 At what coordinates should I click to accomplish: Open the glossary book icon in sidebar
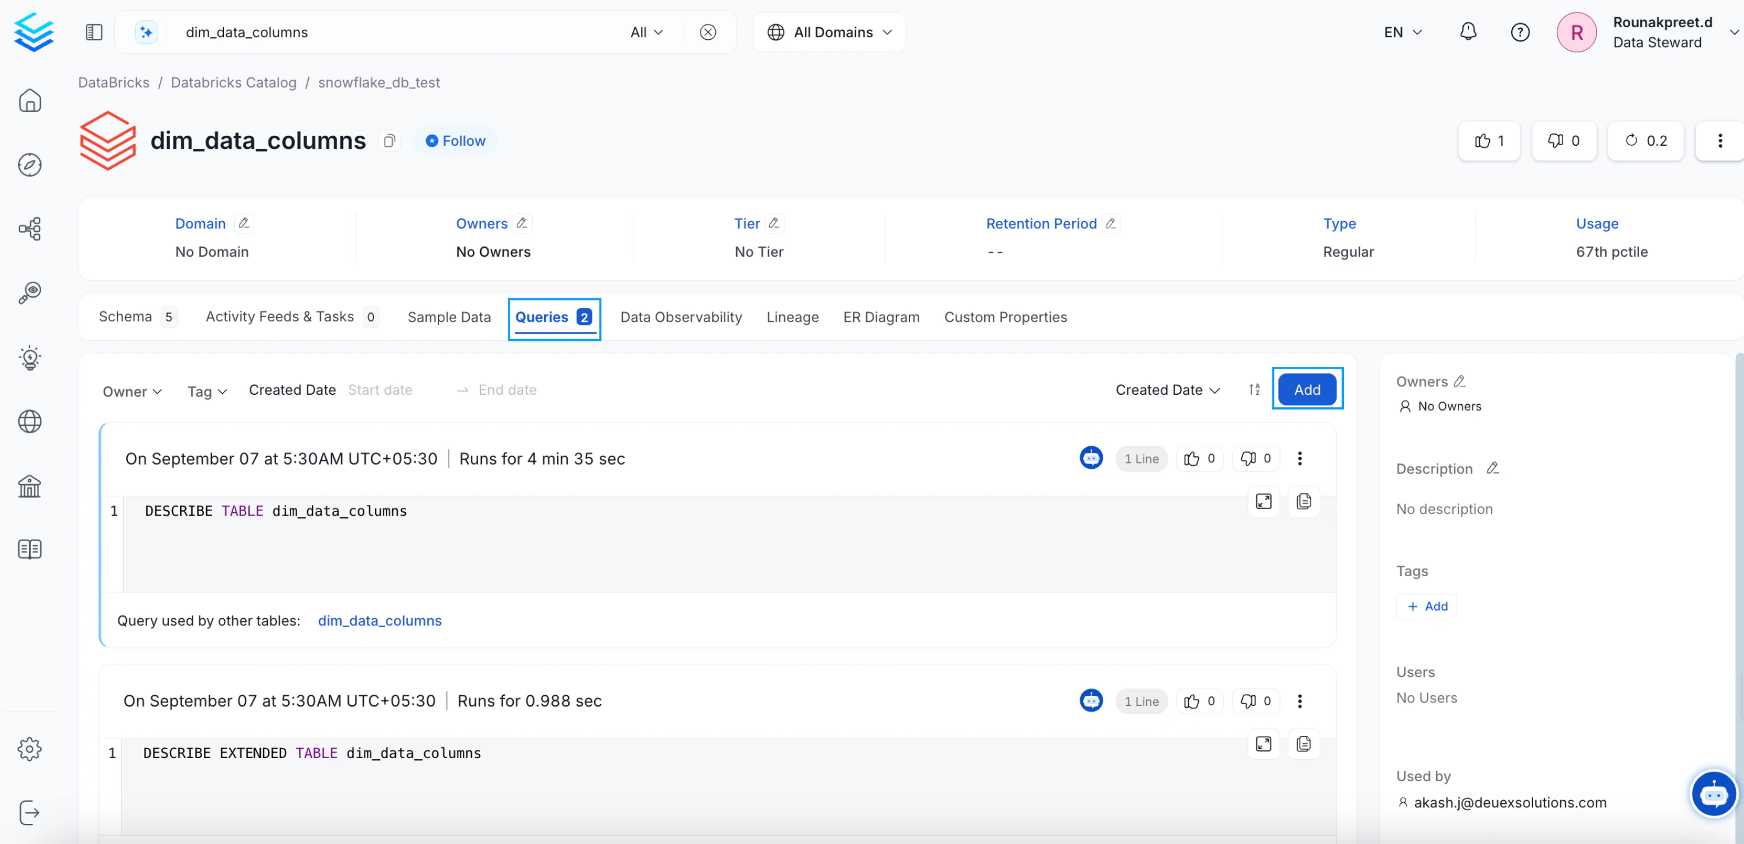coord(30,549)
